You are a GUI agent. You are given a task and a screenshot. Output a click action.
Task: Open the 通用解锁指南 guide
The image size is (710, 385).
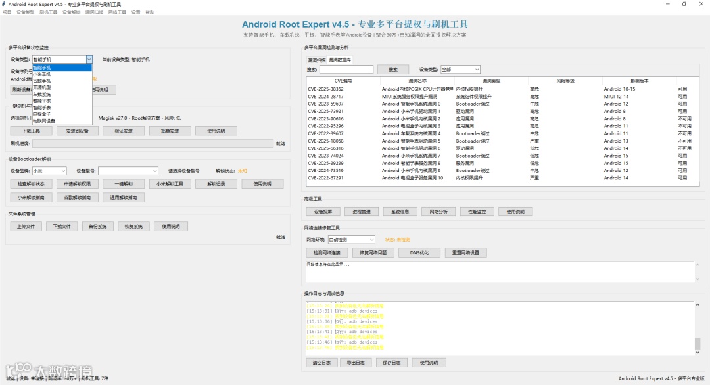coord(124,197)
